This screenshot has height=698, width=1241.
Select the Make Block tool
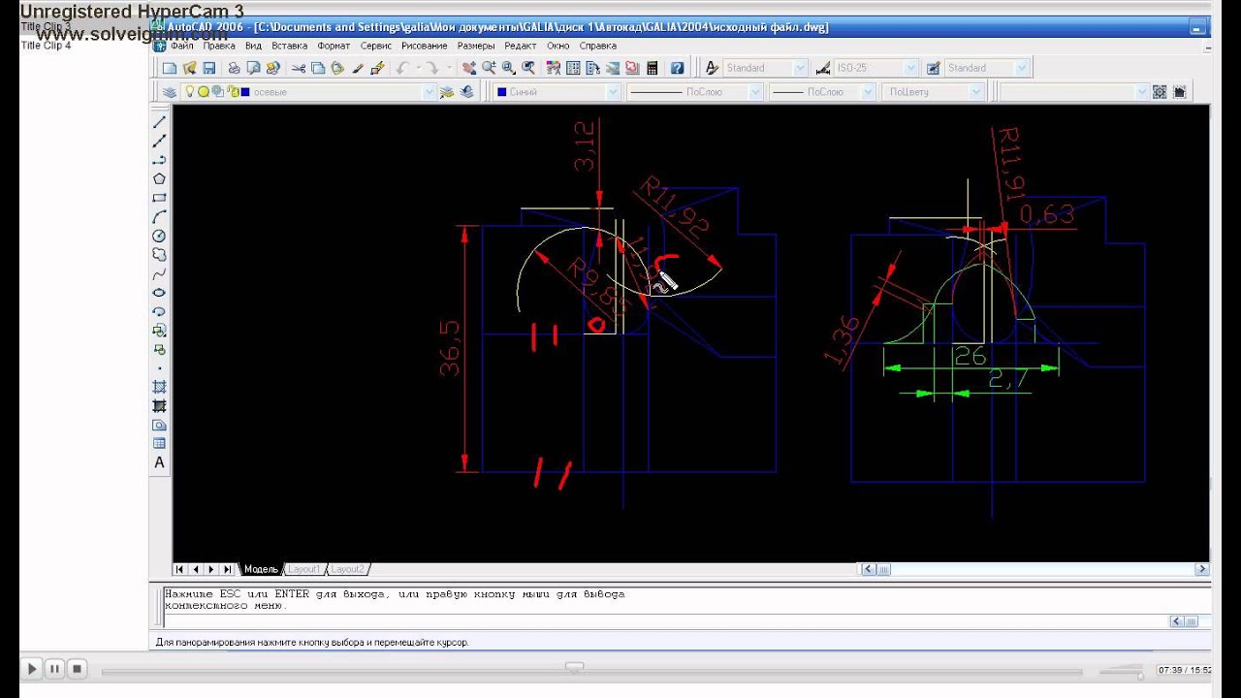click(160, 349)
